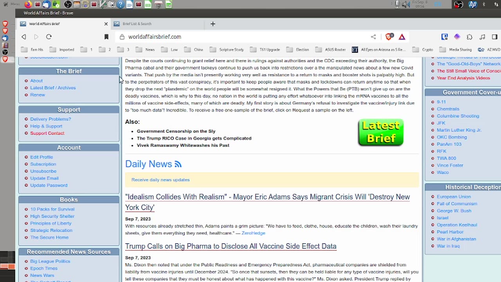This screenshot has height=282, width=501.
Task: Open the extensions puzzle piece menu
Action: coord(470,37)
